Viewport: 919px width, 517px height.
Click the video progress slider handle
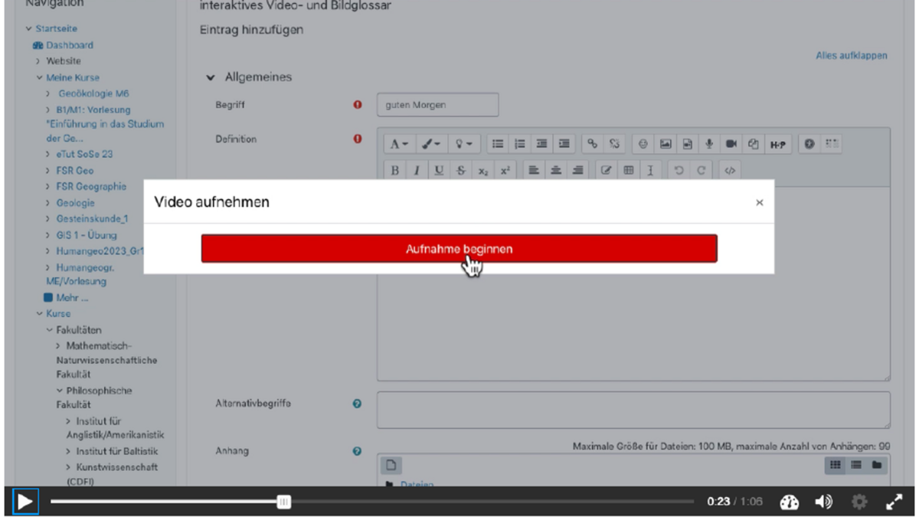(x=283, y=502)
